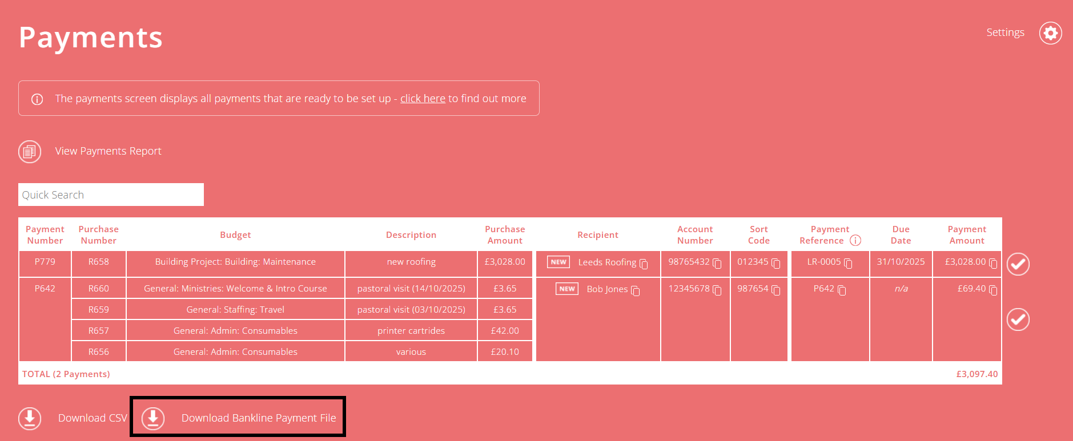1073x441 pixels.
Task: Select purchase number R658 cell
Action: [x=99, y=264]
